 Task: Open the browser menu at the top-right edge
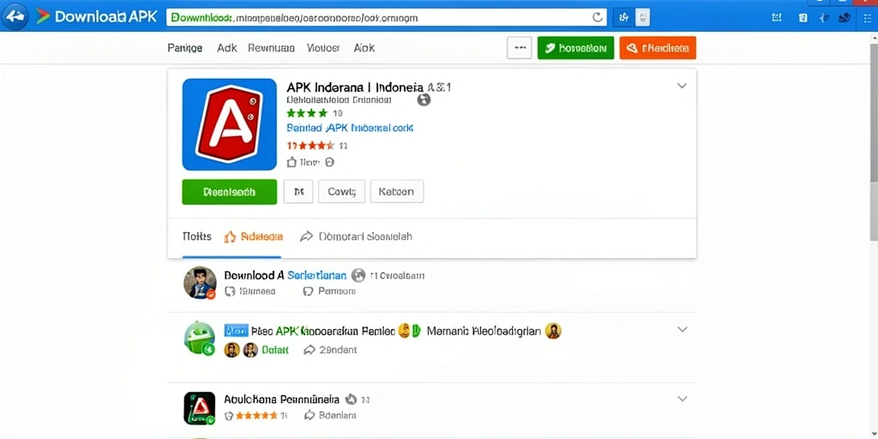868,18
